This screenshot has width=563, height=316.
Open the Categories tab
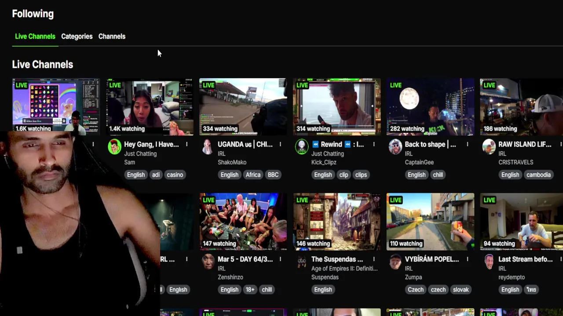(77, 36)
